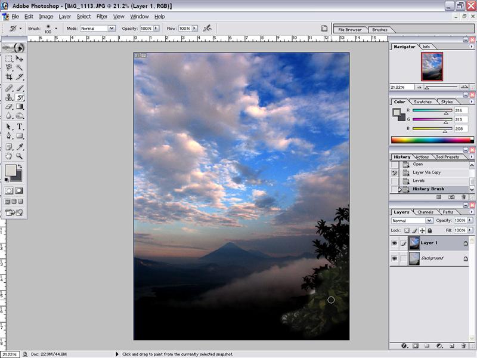Select the Rectangle shape tool
Image resolution: width=477 pixels, height=358 pixels.
pos(20,136)
